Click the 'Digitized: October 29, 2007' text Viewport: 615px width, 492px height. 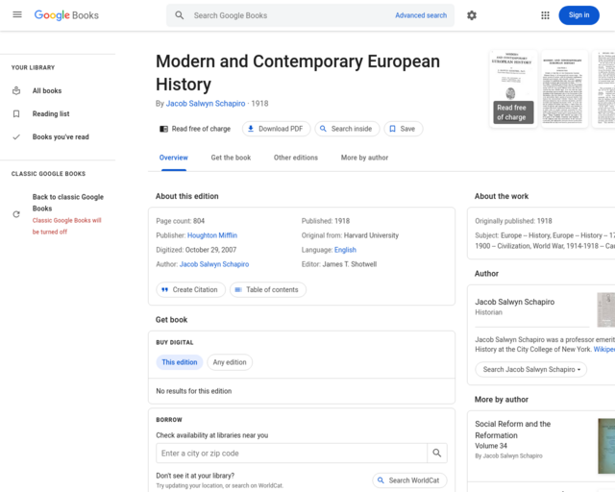click(x=196, y=250)
